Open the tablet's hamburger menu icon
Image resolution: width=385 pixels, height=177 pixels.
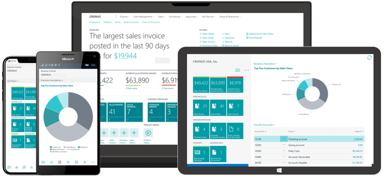(x=237, y=70)
